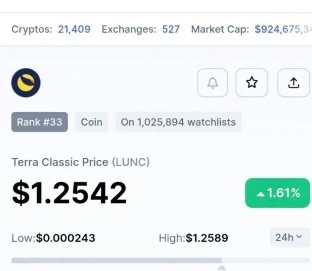Click the Coin tag
The image size is (312, 271).
pos(92,122)
